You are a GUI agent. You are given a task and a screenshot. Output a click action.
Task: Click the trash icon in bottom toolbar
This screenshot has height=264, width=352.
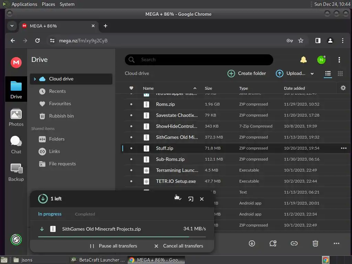316,243
